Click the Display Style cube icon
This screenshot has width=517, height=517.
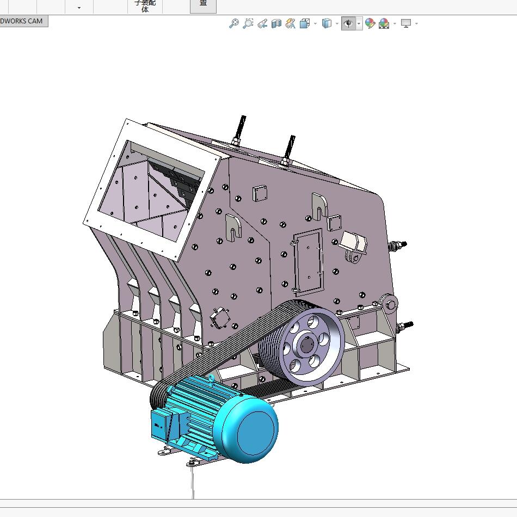coord(327,23)
